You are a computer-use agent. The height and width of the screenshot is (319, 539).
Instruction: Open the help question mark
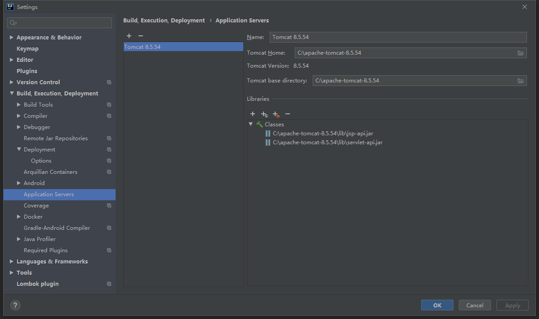[x=15, y=305]
